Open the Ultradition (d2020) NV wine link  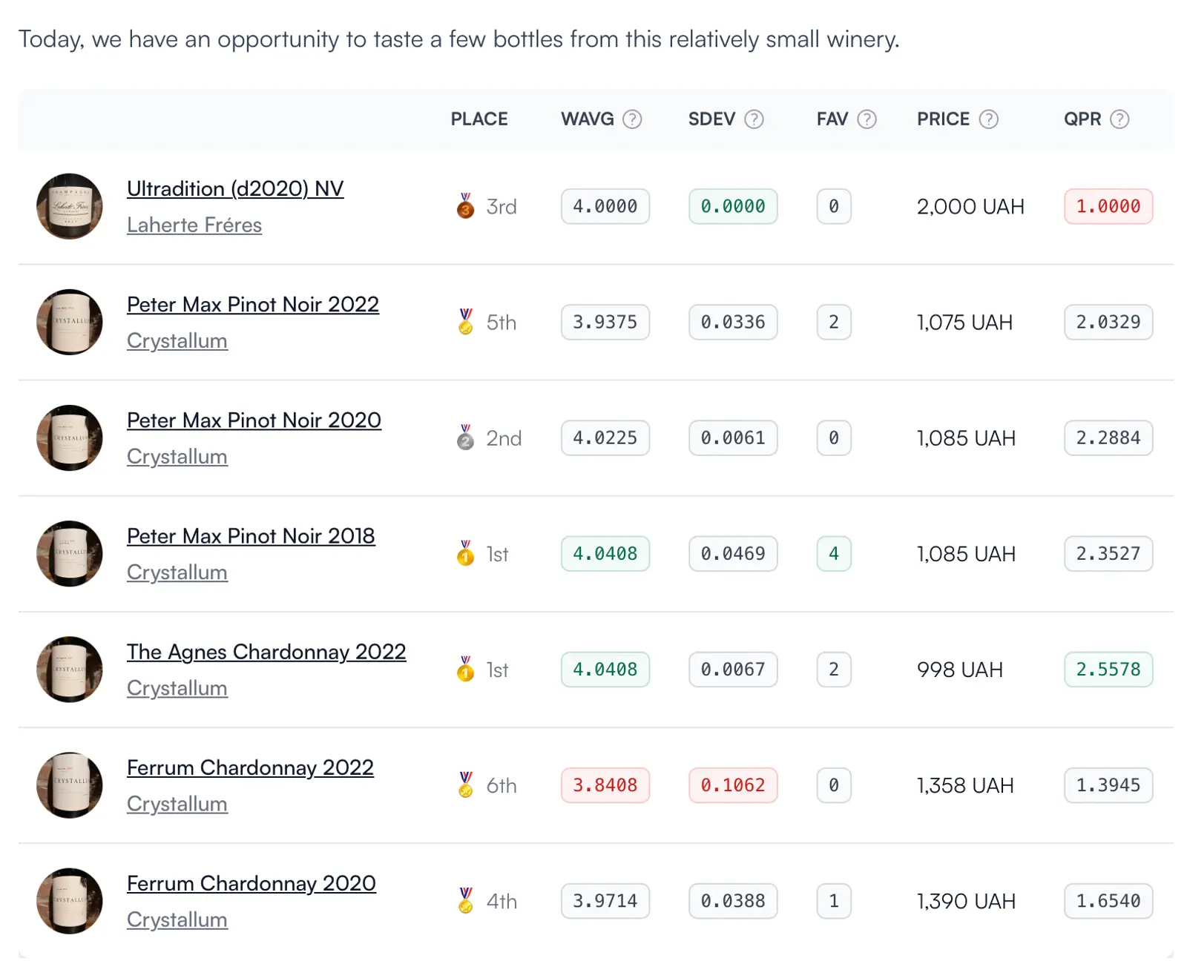235,189
